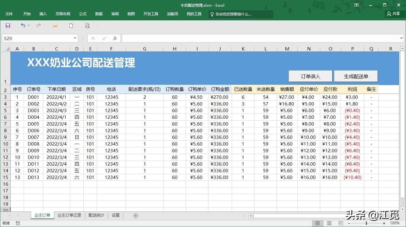The height and width of the screenshot is (227, 406).
Task: Open the 插入 ribbon tab
Action: tap(43, 14)
